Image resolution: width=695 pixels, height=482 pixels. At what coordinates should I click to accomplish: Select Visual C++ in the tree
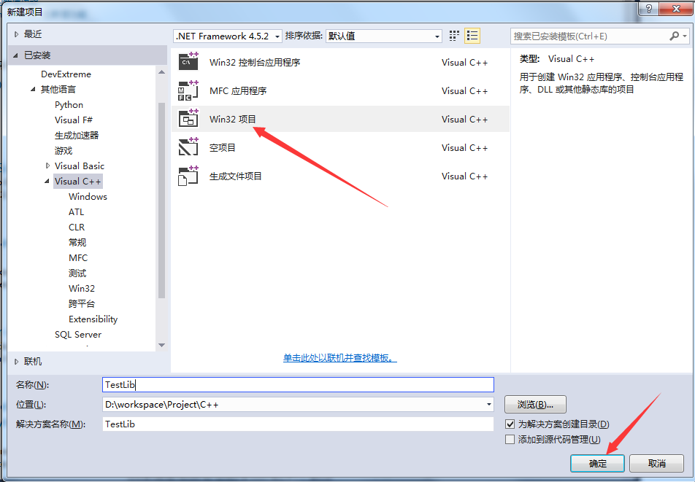coord(77,182)
